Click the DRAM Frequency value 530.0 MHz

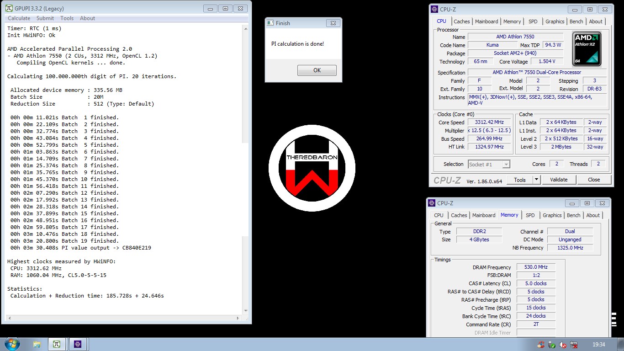[x=536, y=267]
